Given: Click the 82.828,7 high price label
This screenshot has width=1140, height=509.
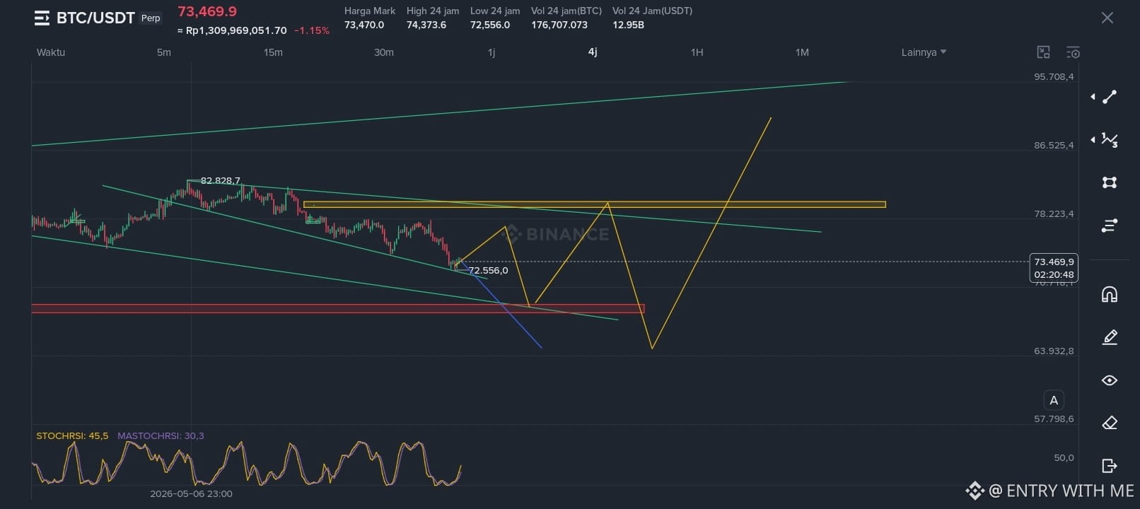Looking at the screenshot, I should 221,180.
